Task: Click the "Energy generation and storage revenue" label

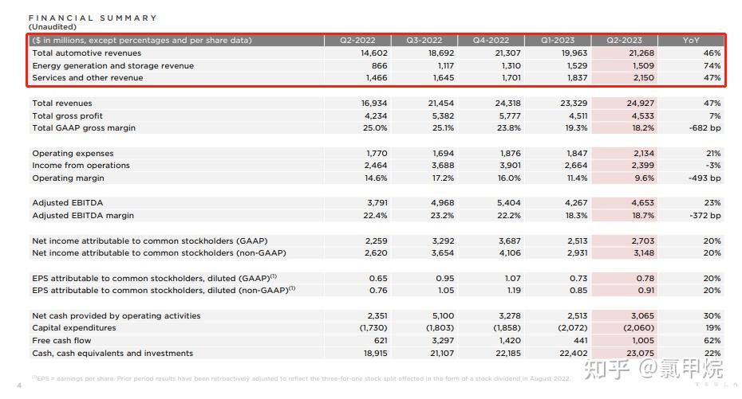Action: (113, 66)
